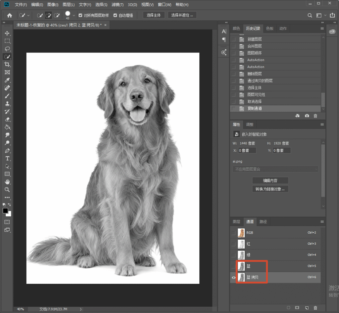
Task: Select the Path Selection tool
Action: (x=7, y=166)
